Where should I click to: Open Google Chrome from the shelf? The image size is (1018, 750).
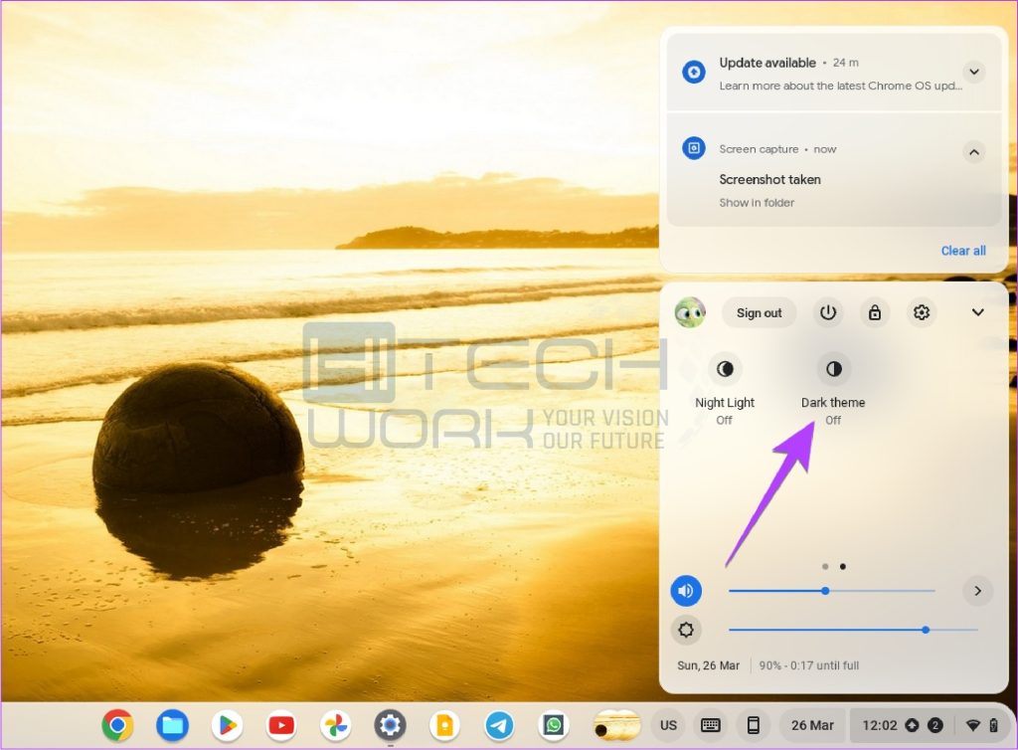(117, 725)
